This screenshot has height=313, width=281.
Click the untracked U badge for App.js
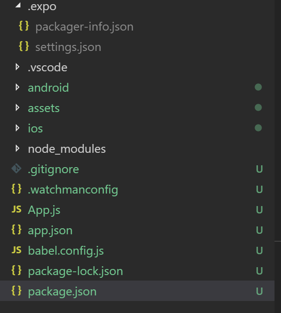point(259,210)
